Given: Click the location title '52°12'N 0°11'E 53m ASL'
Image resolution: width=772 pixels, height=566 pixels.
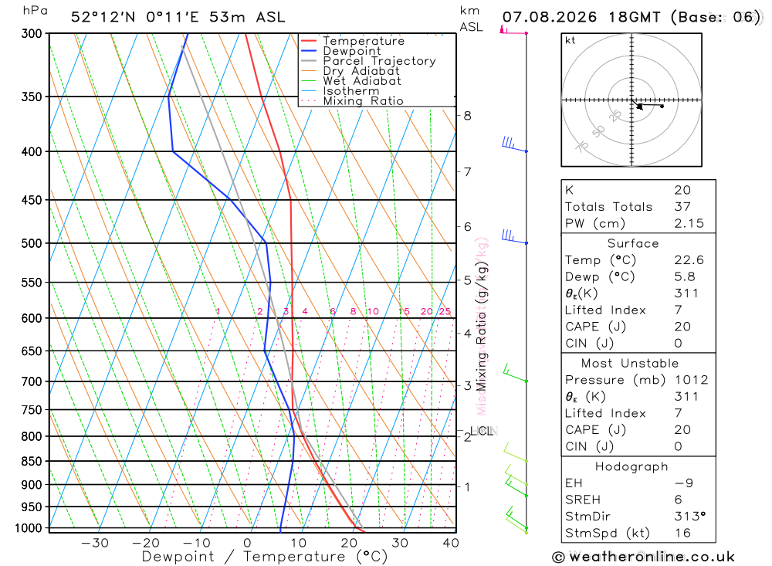Looking at the screenshot, I should [178, 17].
